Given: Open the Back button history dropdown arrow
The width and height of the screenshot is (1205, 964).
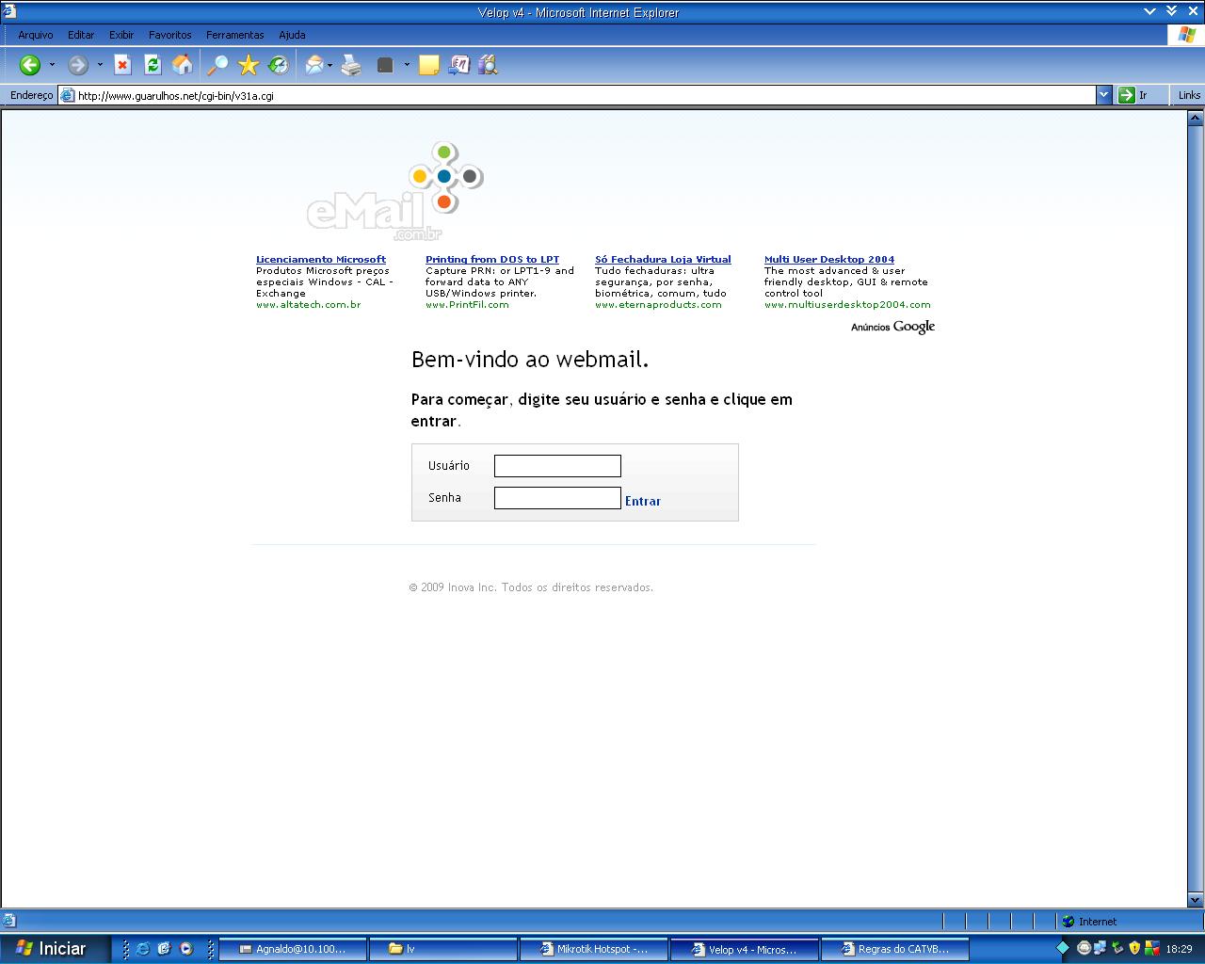Looking at the screenshot, I should (x=52, y=65).
